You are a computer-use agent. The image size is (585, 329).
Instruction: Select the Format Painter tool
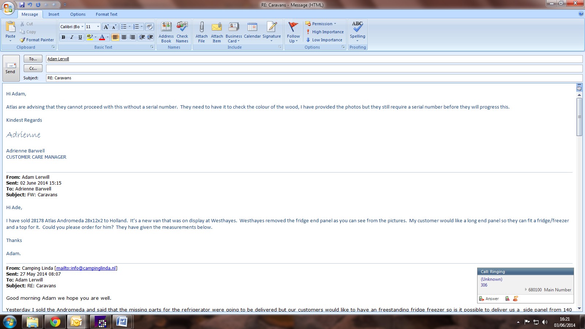37,40
